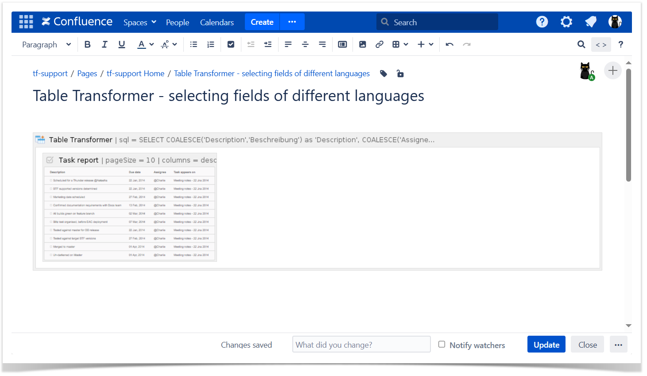Click the insert link icon
The height and width of the screenshot is (376, 647).
[380, 44]
